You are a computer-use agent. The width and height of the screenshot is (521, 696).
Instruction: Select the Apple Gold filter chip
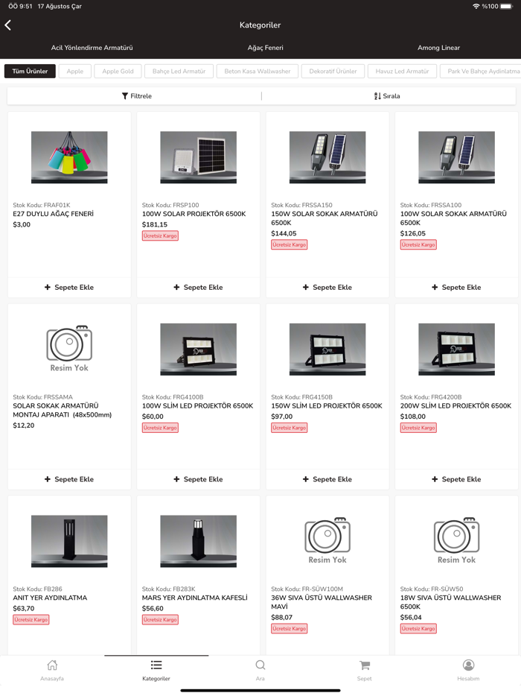[118, 71]
